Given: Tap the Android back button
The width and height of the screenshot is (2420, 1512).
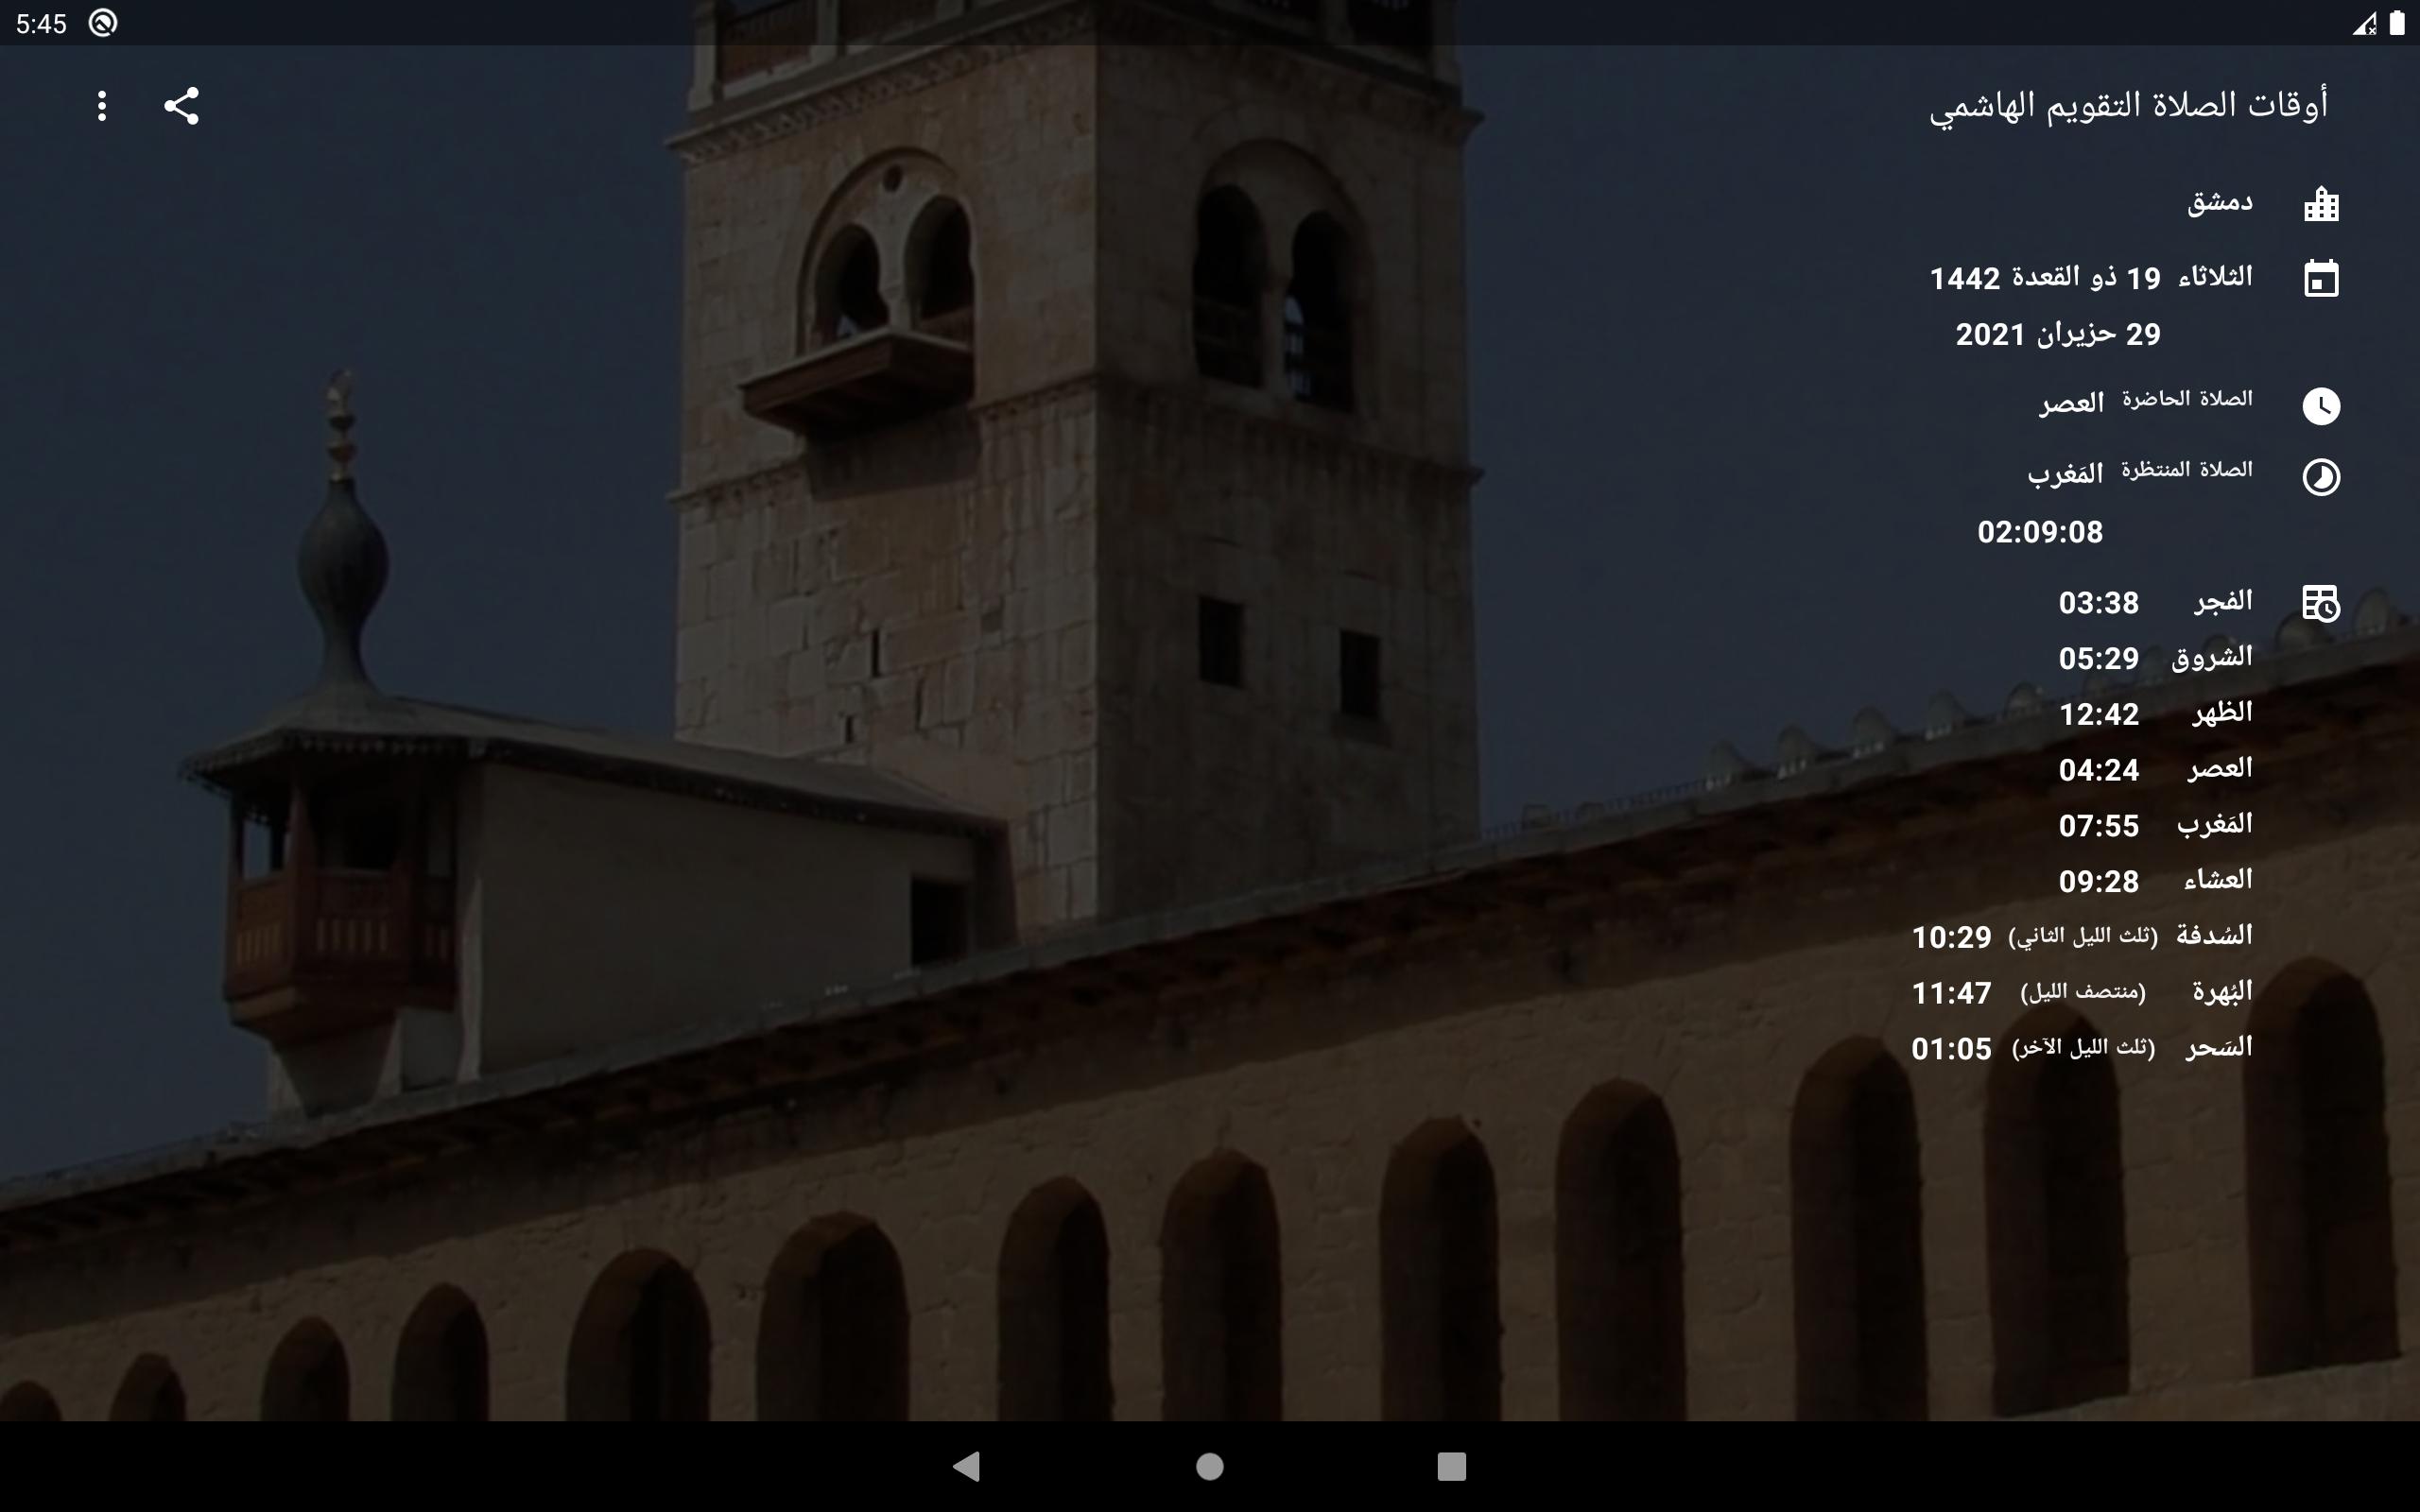Looking at the screenshot, I should pyautogui.click(x=966, y=1466).
